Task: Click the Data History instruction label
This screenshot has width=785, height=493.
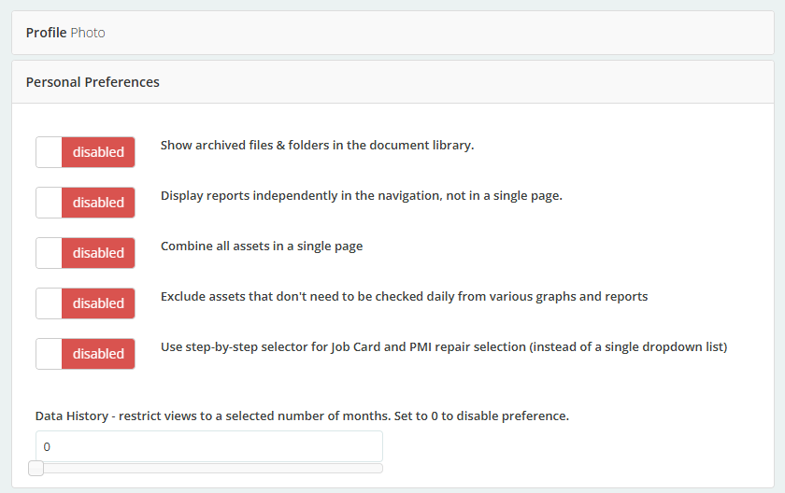Action: coord(302,416)
